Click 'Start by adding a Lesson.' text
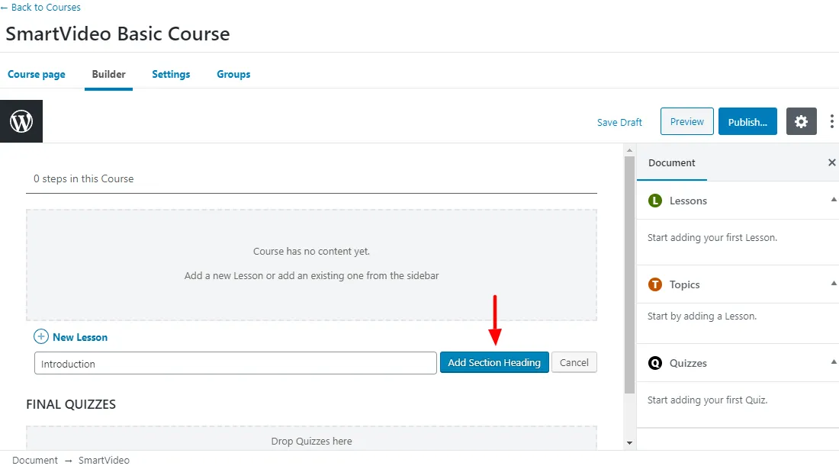839x469 pixels. point(702,316)
